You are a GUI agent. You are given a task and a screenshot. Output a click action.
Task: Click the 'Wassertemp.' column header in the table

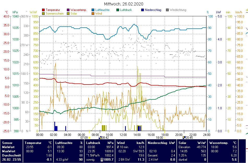(x=219, y=143)
